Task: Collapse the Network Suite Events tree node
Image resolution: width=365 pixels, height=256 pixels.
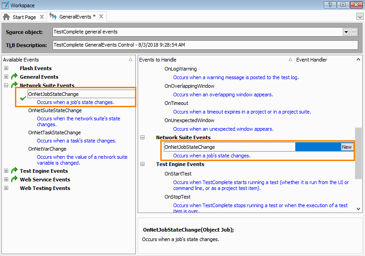Action: point(6,85)
